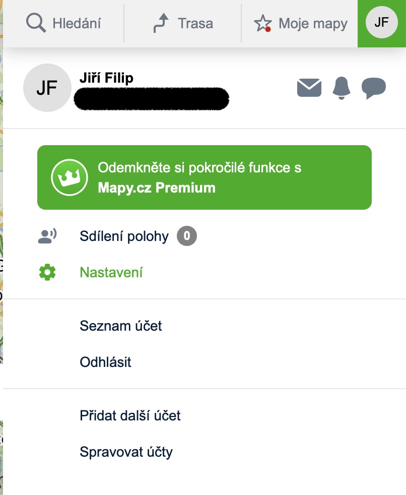This screenshot has width=406, height=495.
Task: Choose Přidat další účet
Action: pos(130,416)
